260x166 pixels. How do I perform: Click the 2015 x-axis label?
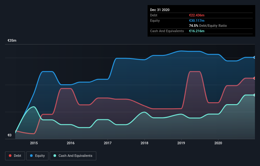pyautogui.click(x=34, y=143)
